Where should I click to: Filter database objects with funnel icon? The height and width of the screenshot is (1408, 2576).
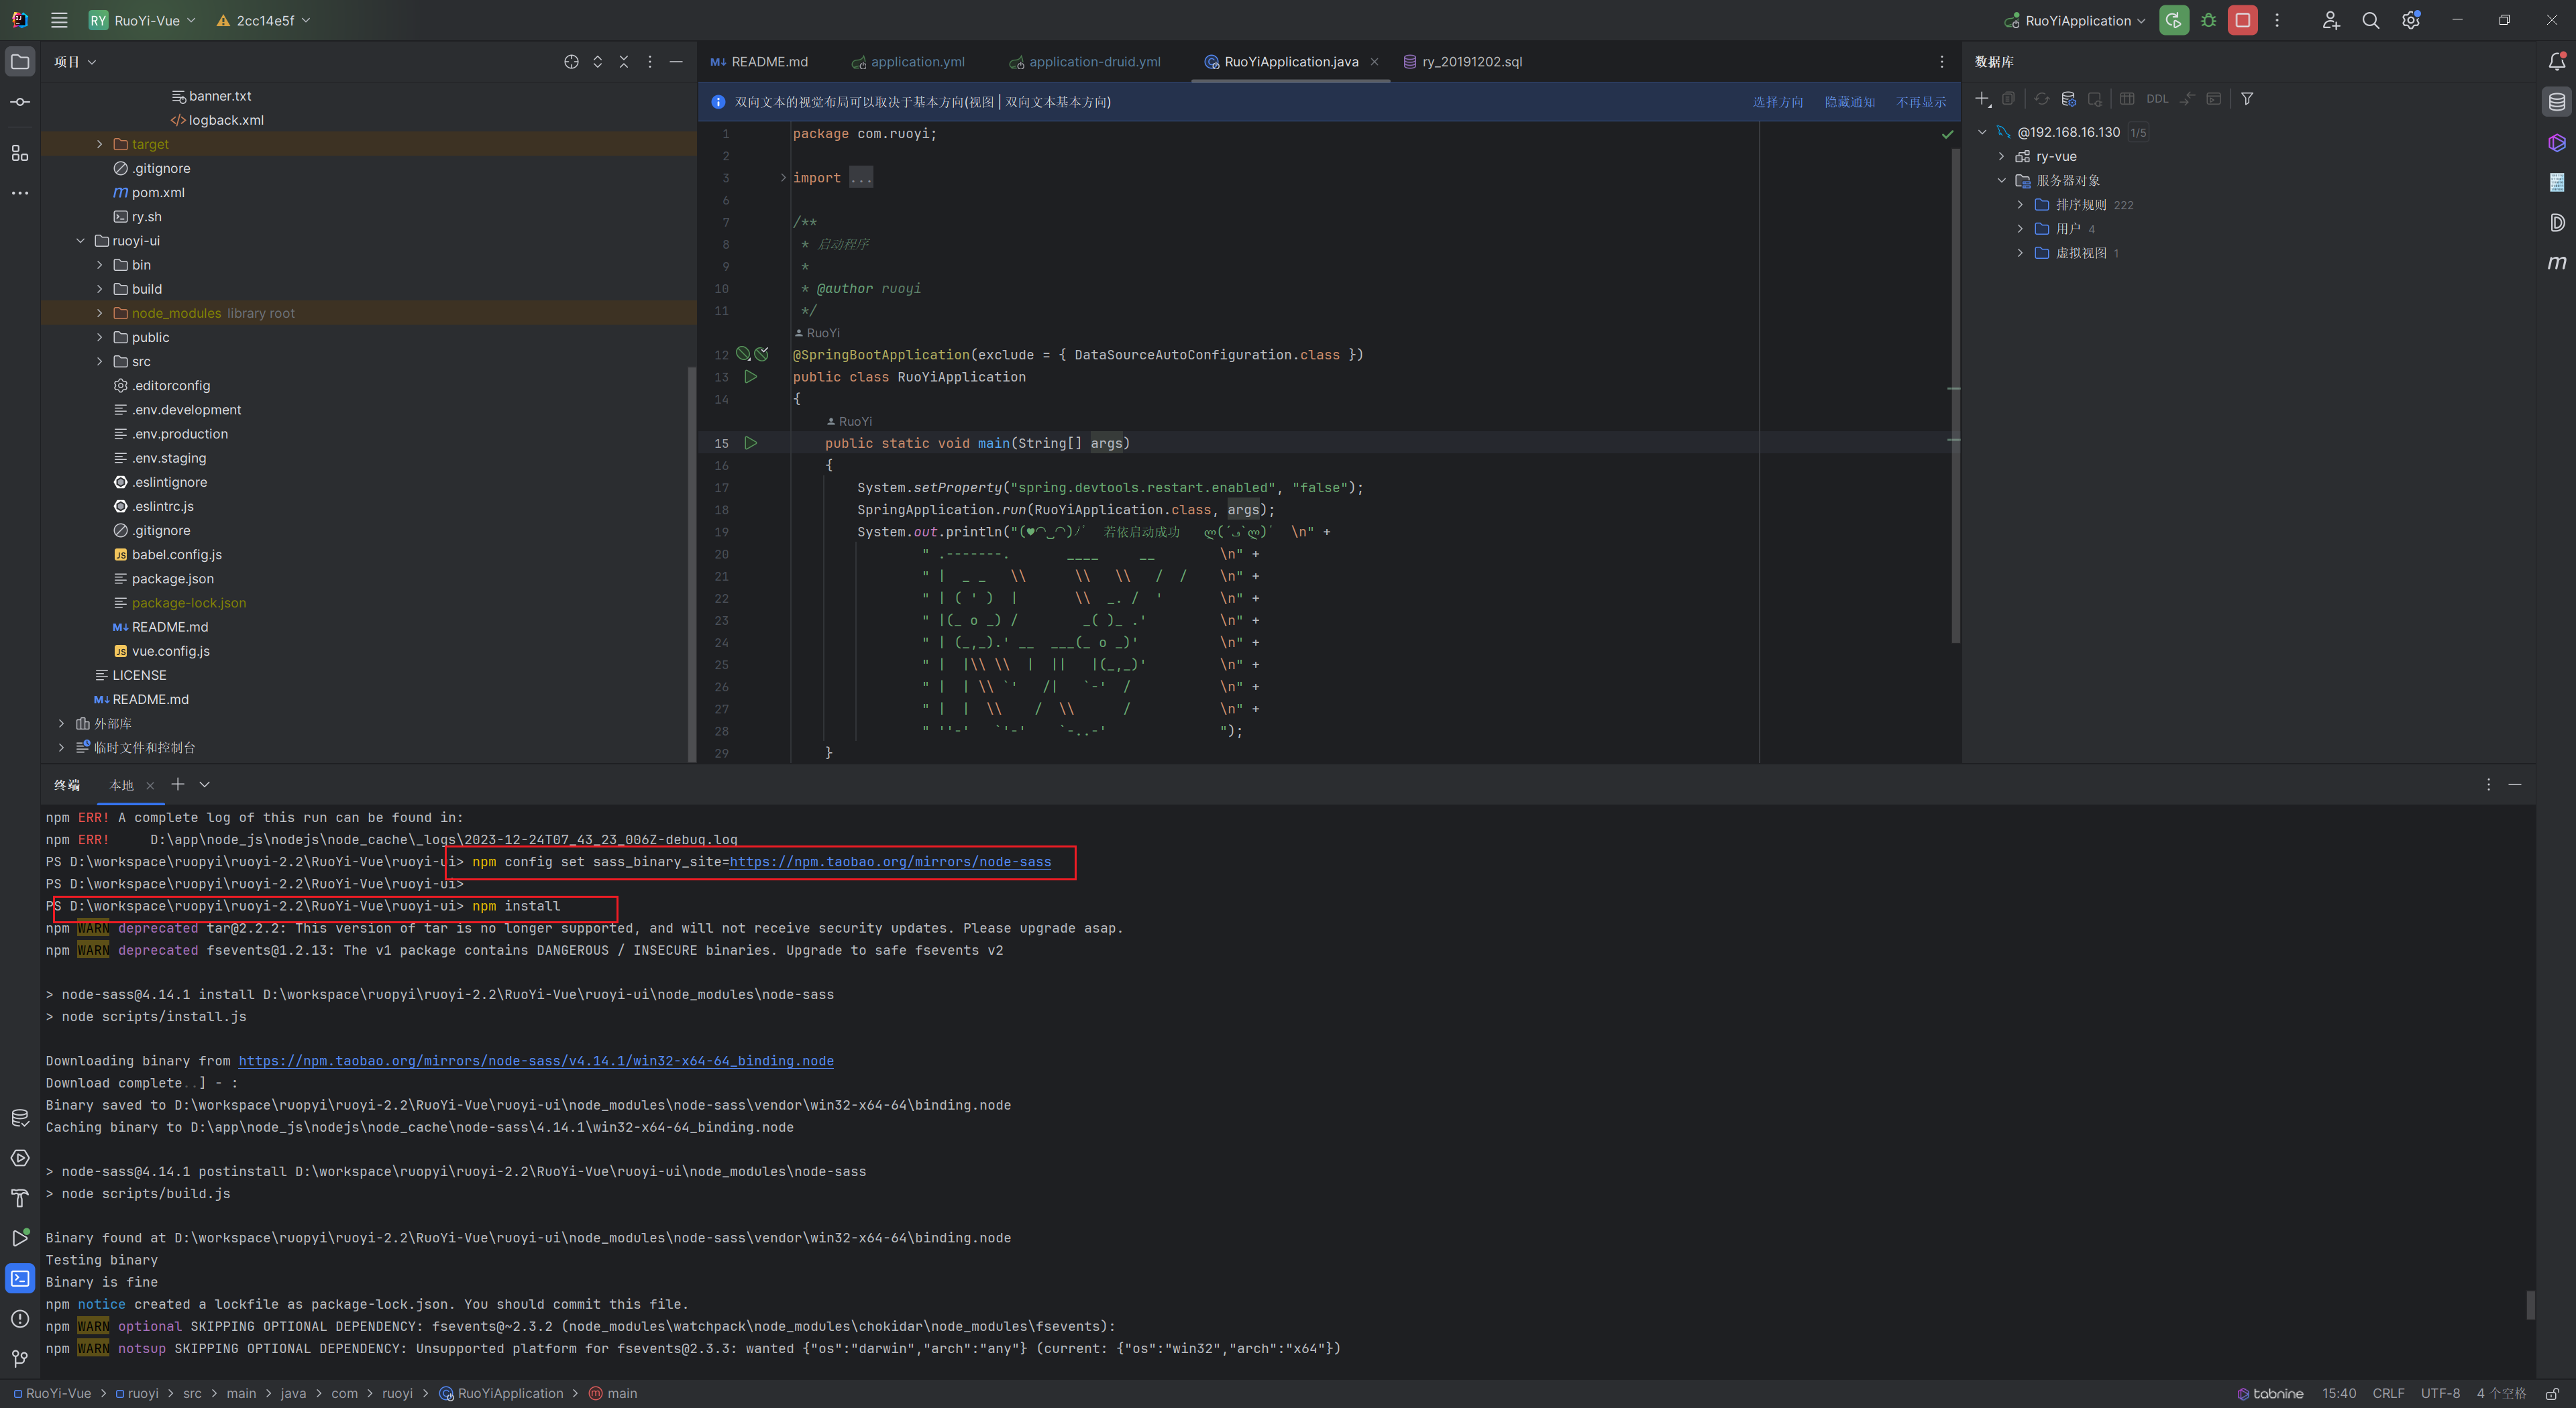pyautogui.click(x=2247, y=98)
